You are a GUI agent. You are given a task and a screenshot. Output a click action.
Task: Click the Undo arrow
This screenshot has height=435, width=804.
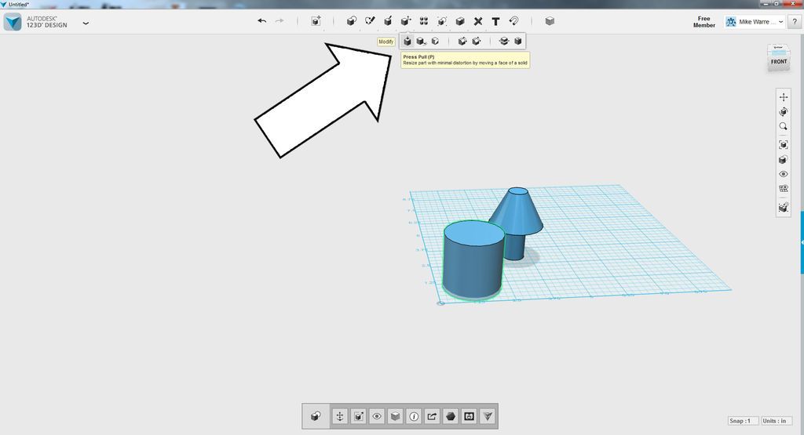[262, 21]
